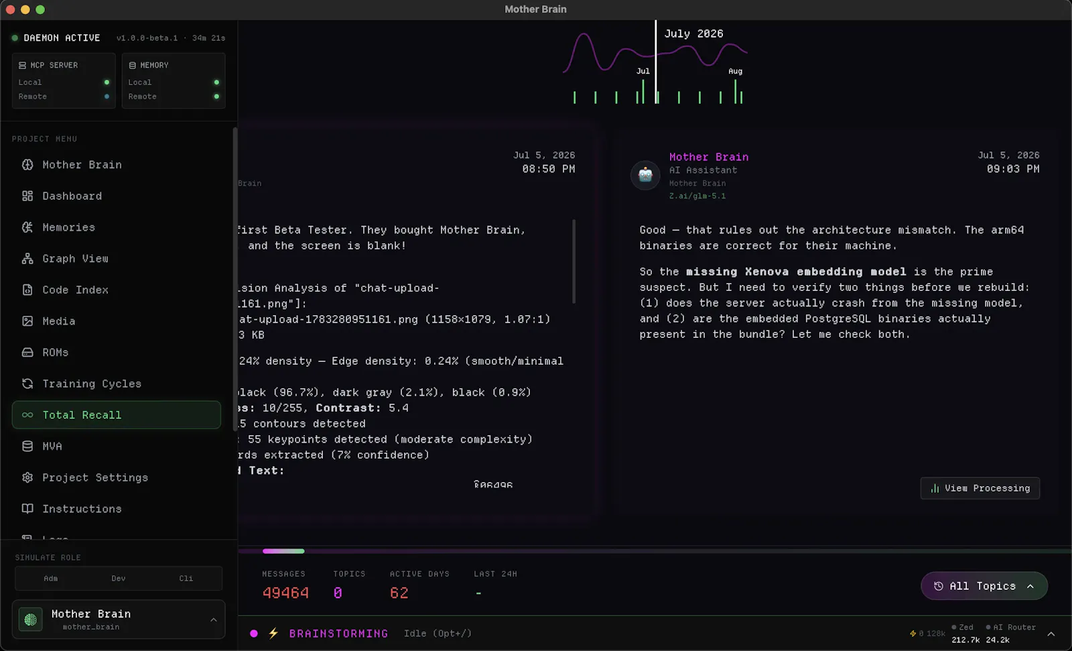The height and width of the screenshot is (651, 1072).
Task: Click the Mother Brain project avatar at sidebar bottom
Action: pyautogui.click(x=31, y=619)
